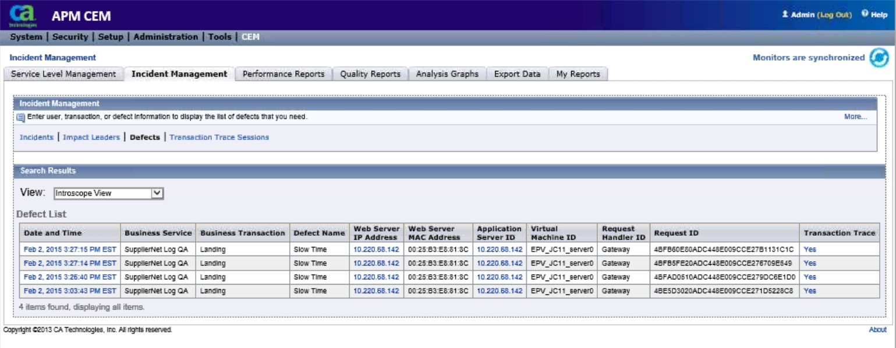The height and width of the screenshot is (348, 896).
Task: Open the Quality Reports tab
Action: pyautogui.click(x=370, y=74)
